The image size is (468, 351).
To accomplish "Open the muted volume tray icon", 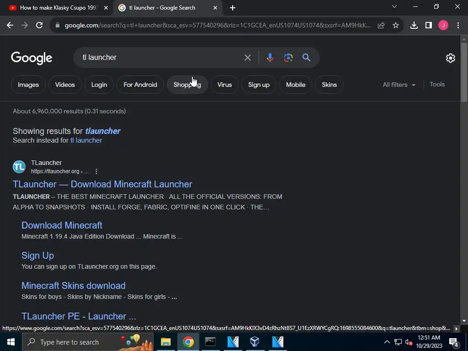I will pos(409,342).
